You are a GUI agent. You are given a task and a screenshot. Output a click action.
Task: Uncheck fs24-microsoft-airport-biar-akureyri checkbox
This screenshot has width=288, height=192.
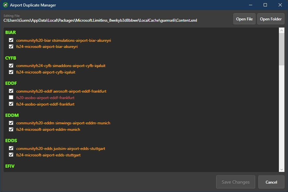[x=11, y=47]
